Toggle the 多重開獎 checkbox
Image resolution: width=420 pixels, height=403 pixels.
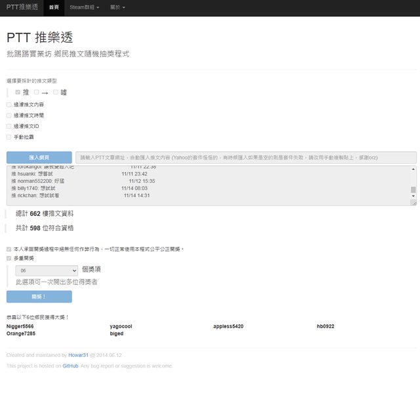[9, 259]
